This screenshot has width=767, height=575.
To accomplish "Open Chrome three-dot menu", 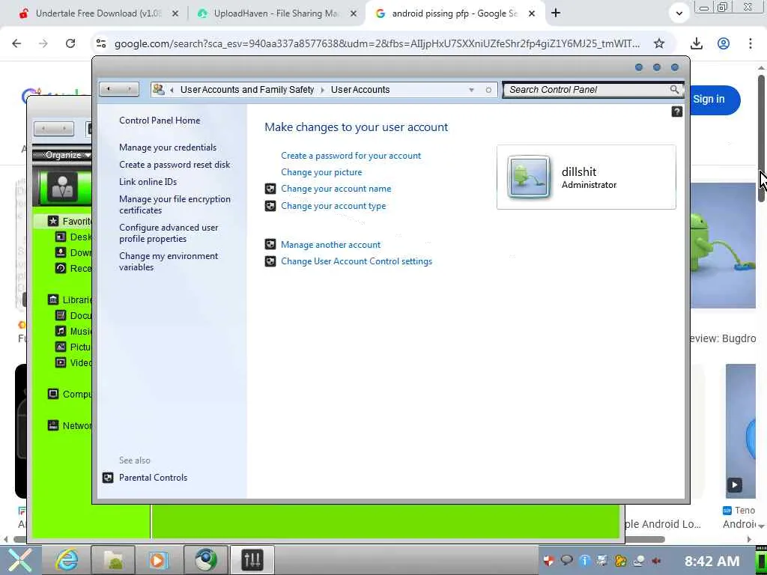I will point(750,43).
